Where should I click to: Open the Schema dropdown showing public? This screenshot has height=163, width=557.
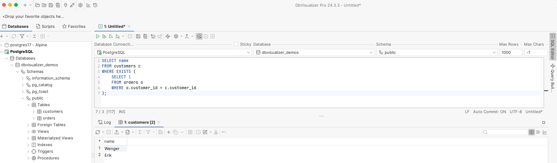(437, 52)
